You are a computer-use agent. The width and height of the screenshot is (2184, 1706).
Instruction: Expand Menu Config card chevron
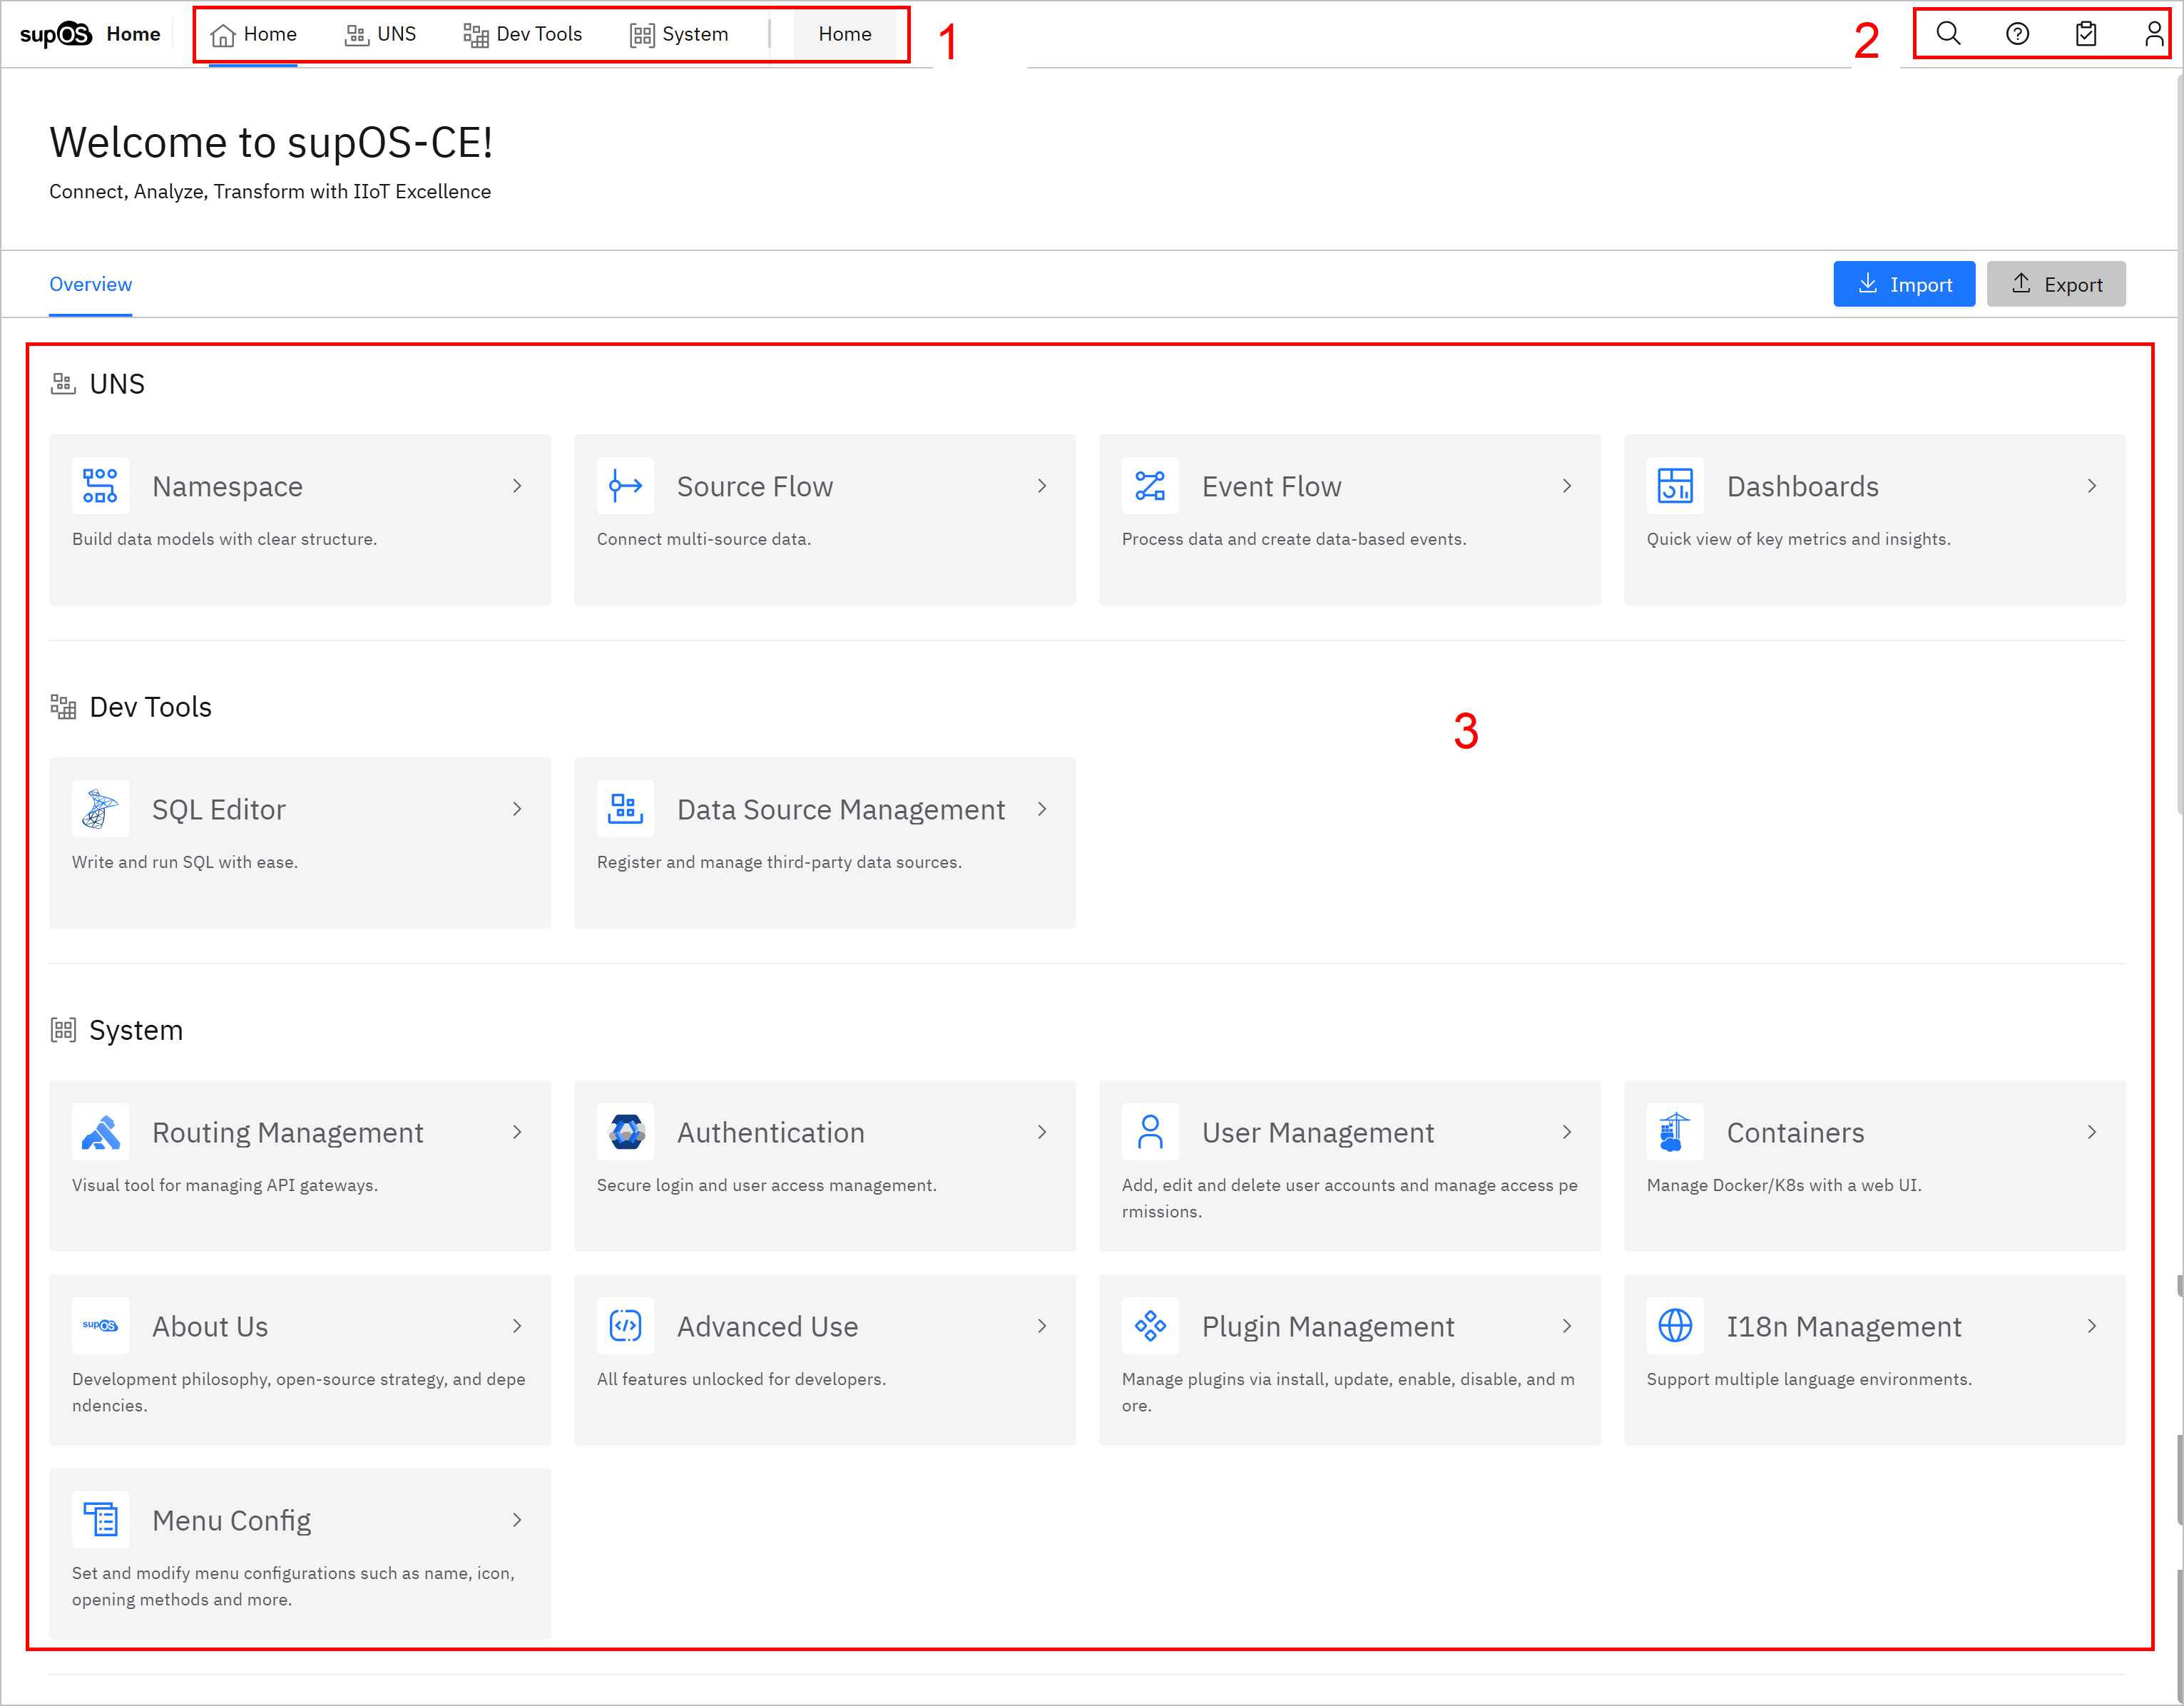click(517, 1520)
